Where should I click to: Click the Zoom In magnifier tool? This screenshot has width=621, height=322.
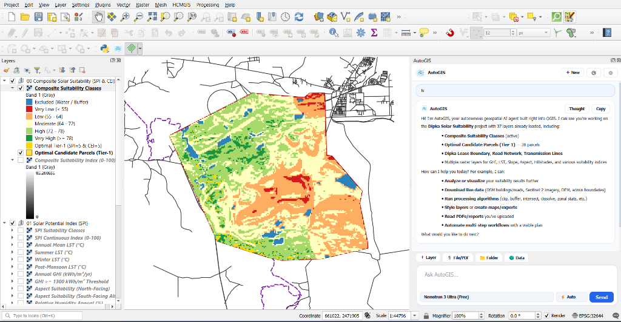(x=125, y=17)
